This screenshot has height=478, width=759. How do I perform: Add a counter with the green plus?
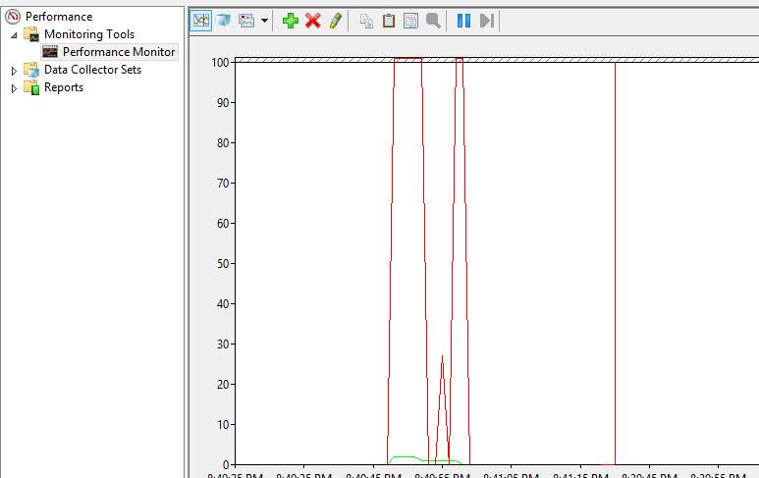[291, 21]
